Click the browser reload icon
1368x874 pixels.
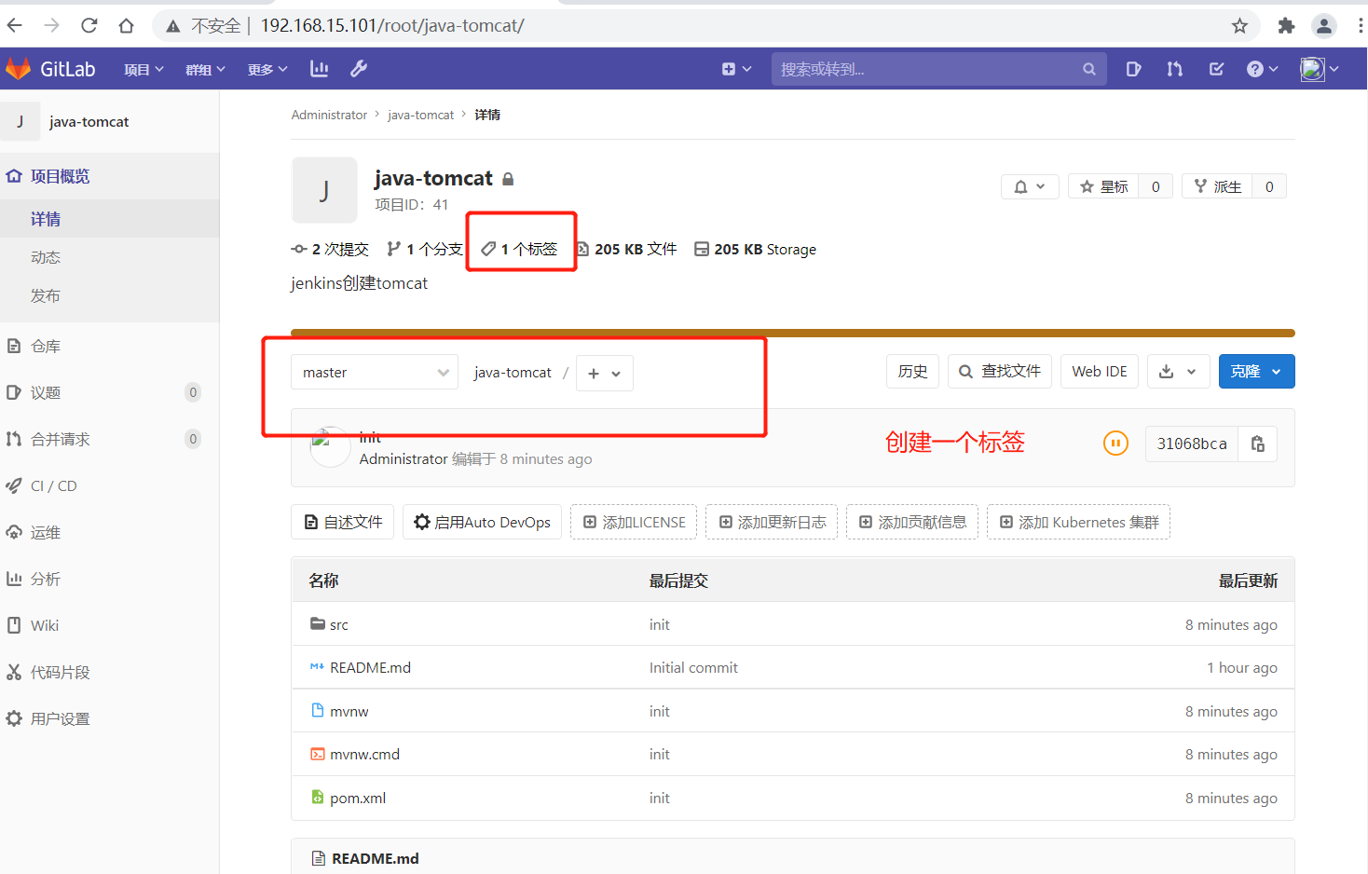(x=89, y=25)
